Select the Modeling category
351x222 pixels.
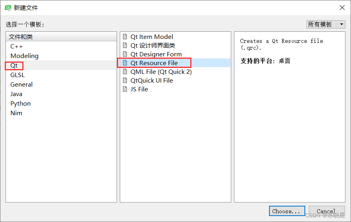coord(61,56)
